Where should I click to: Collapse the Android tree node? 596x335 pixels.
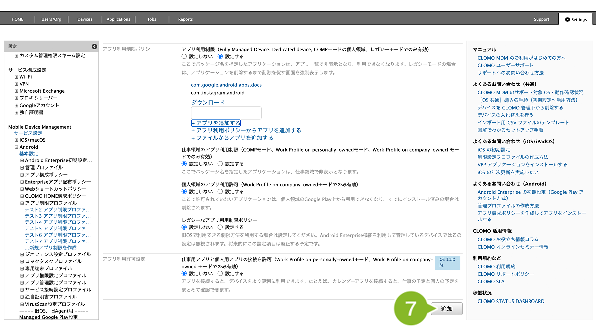click(x=16, y=147)
